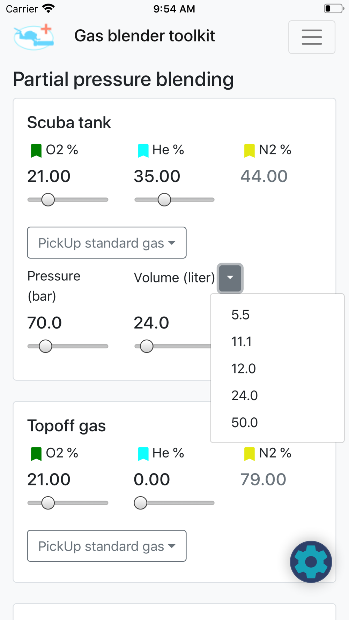Click the Scuba tank O2 % slider handle

coord(48,200)
